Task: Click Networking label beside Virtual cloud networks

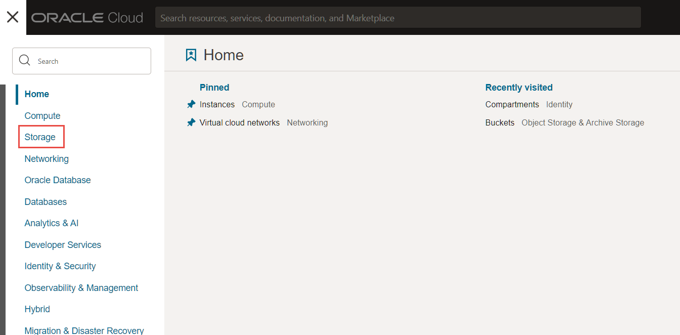Action: click(307, 122)
